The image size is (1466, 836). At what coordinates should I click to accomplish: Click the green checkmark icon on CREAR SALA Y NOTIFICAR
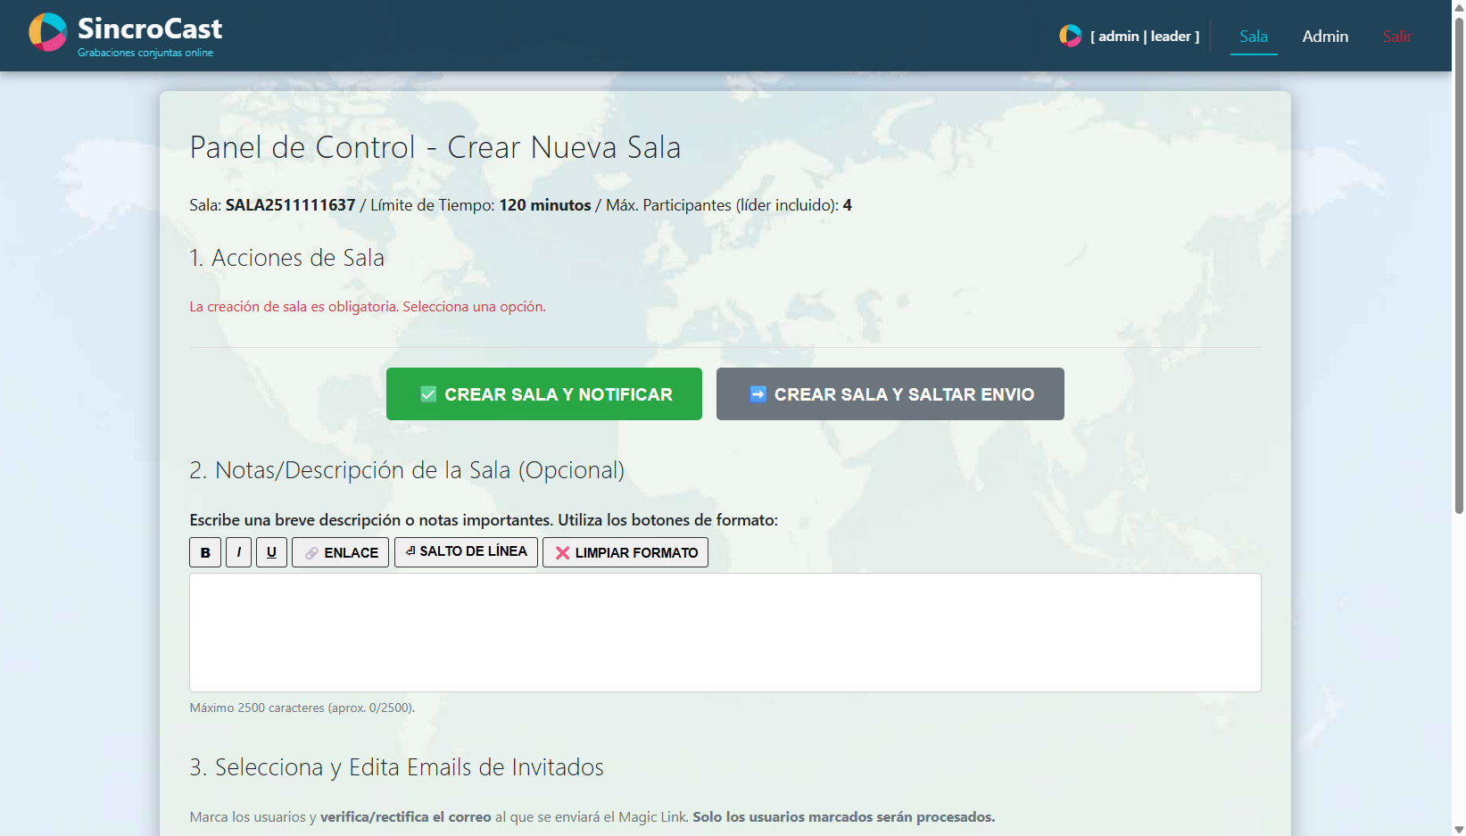tap(427, 393)
